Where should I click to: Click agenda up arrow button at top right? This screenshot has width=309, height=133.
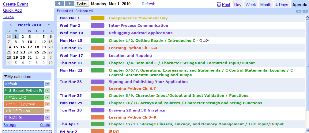[x=299, y=11]
